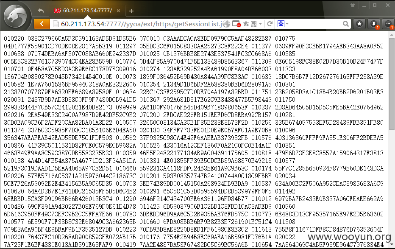Open Baidu paw search engine selector
The height and width of the screenshot is (249, 395).
tap(283, 24)
